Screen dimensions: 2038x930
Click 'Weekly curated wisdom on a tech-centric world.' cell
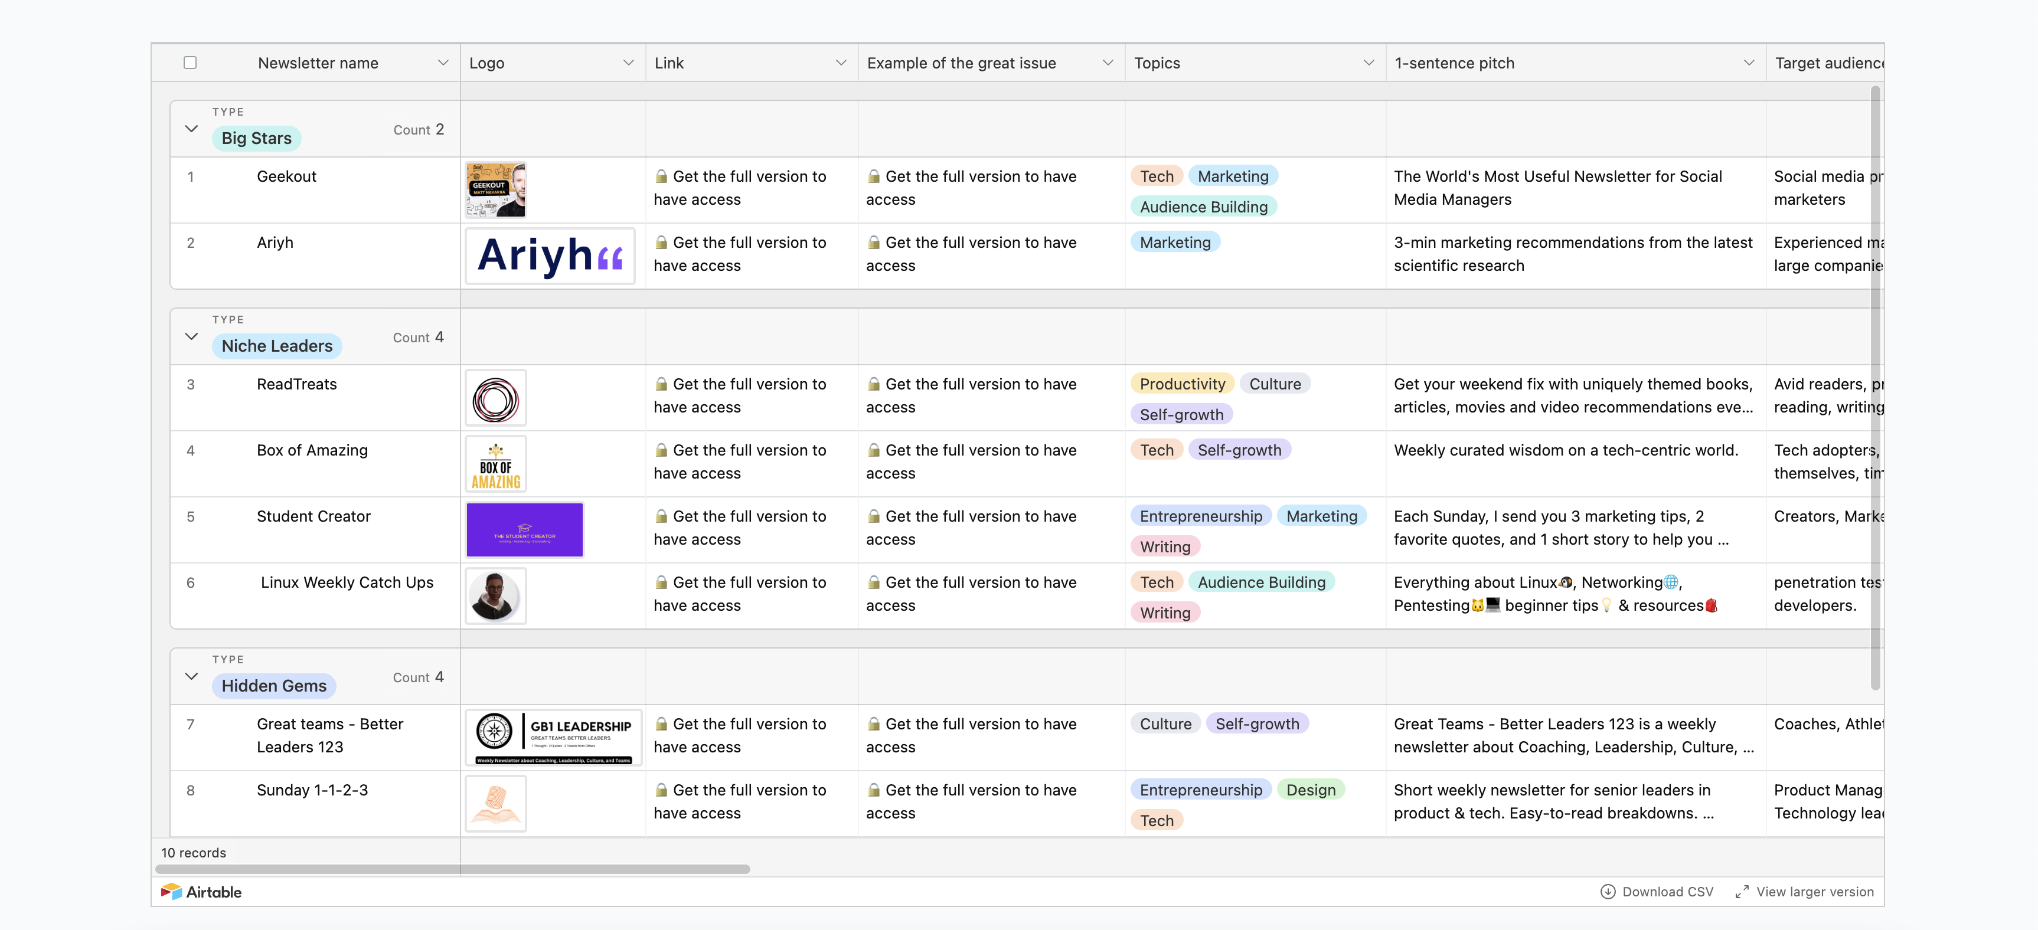(x=1575, y=464)
